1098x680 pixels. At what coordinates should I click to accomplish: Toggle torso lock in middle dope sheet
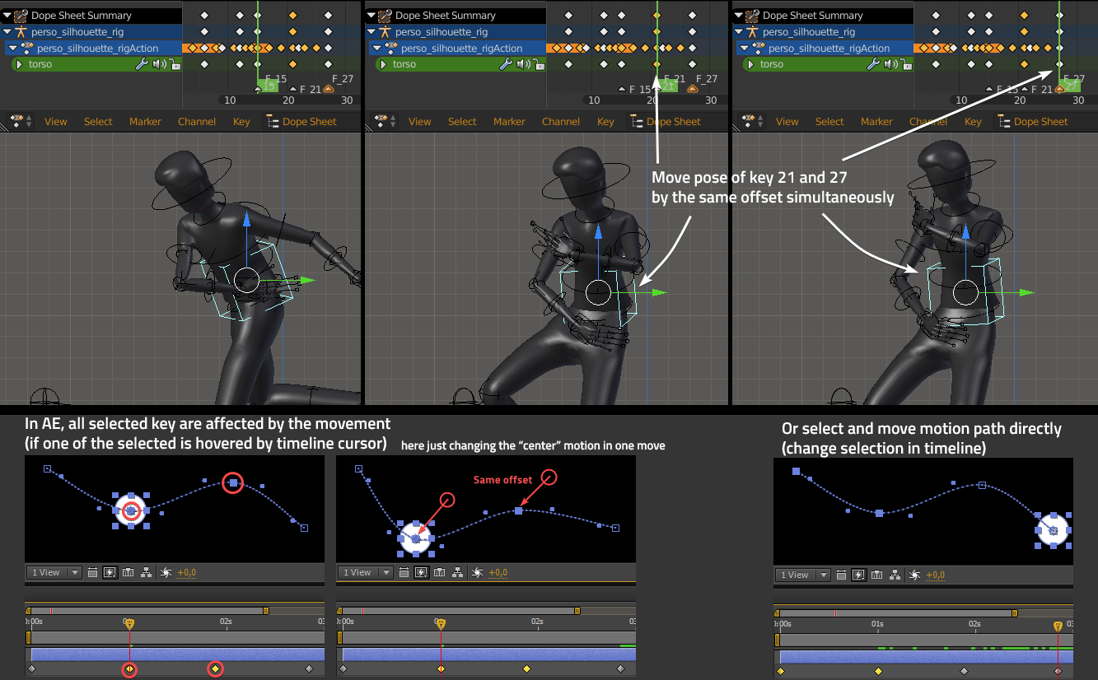tap(539, 64)
